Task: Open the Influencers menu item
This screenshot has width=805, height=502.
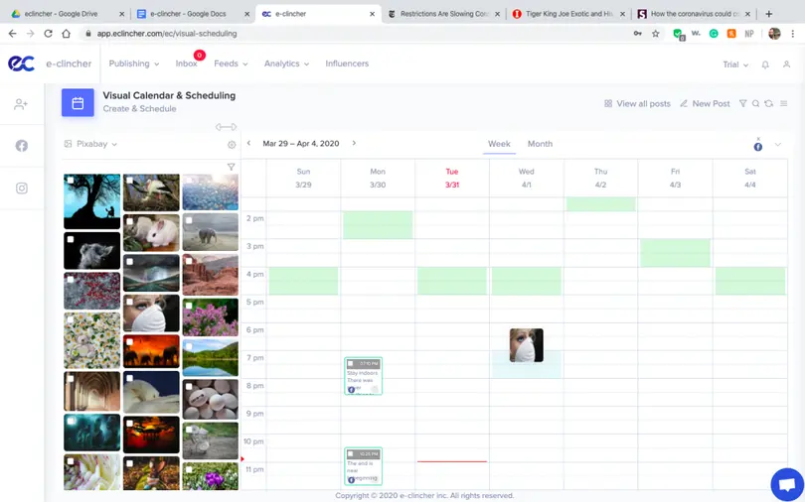Action: 347,63
